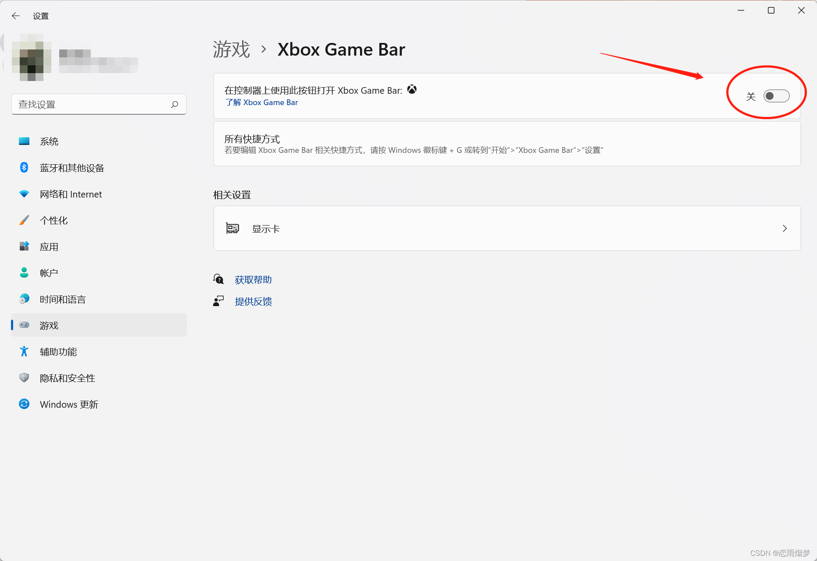Select 系统 in the sidebar
The height and width of the screenshot is (561, 817).
point(99,141)
